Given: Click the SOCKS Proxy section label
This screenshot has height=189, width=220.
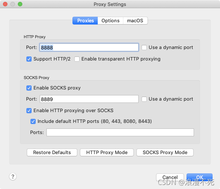Looking at the screenshot, I should (x=36, y=78).
